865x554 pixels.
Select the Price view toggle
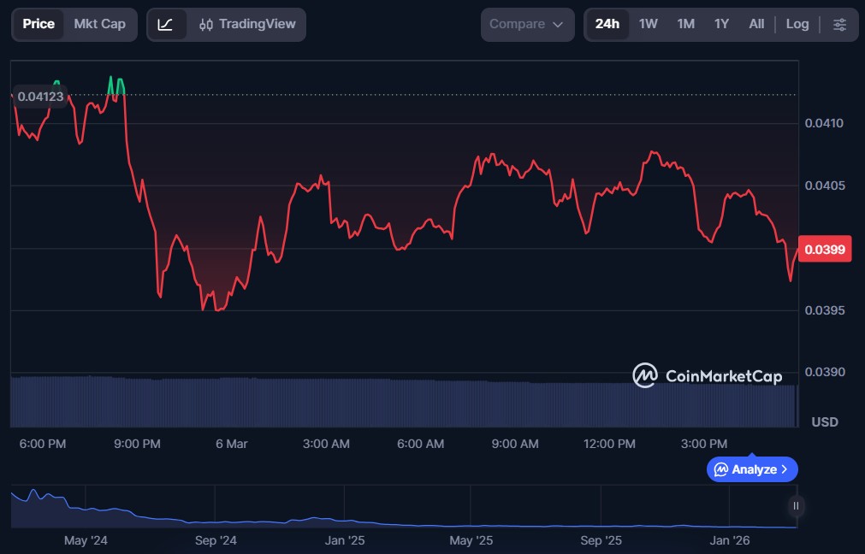39,24
